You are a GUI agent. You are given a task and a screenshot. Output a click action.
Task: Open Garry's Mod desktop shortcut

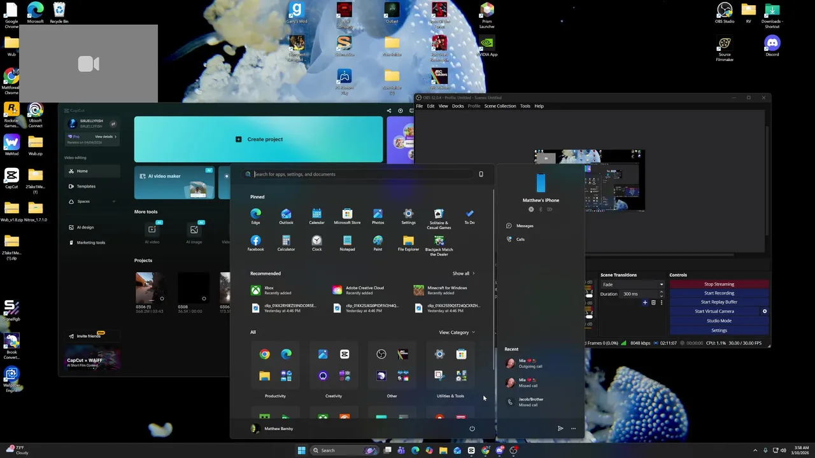coord(296,13)
